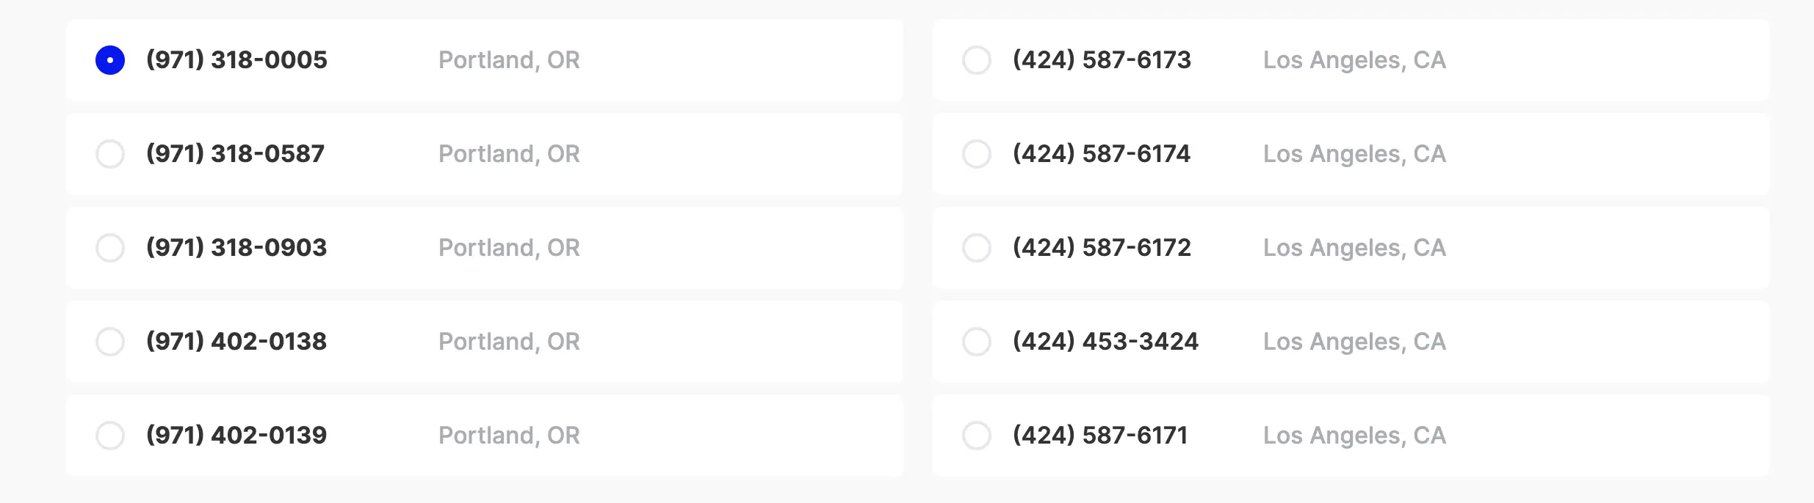This screenshot has width=1814, height=503.
Task: Click the Los Angeles, CA label beside (424) 587-6172
Action: point(1354,248)
